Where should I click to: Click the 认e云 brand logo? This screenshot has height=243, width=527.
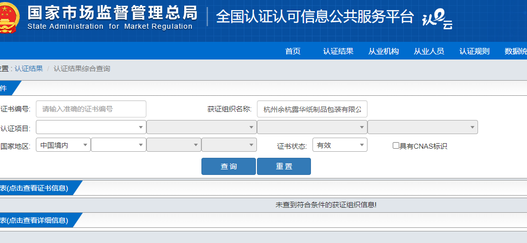pyautogui.click(x=437, y=19)
